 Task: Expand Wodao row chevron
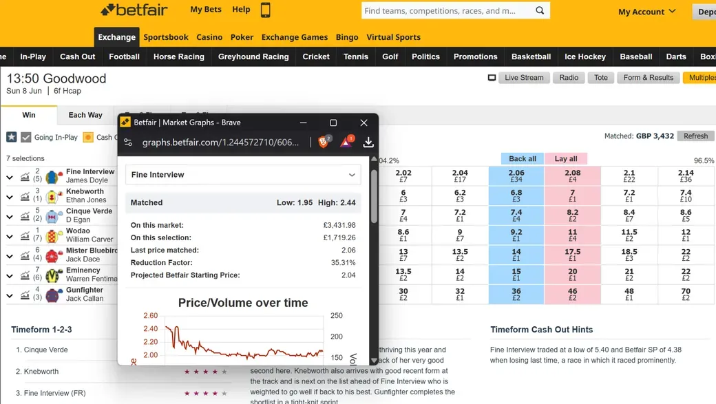click(x=10, y=237)
